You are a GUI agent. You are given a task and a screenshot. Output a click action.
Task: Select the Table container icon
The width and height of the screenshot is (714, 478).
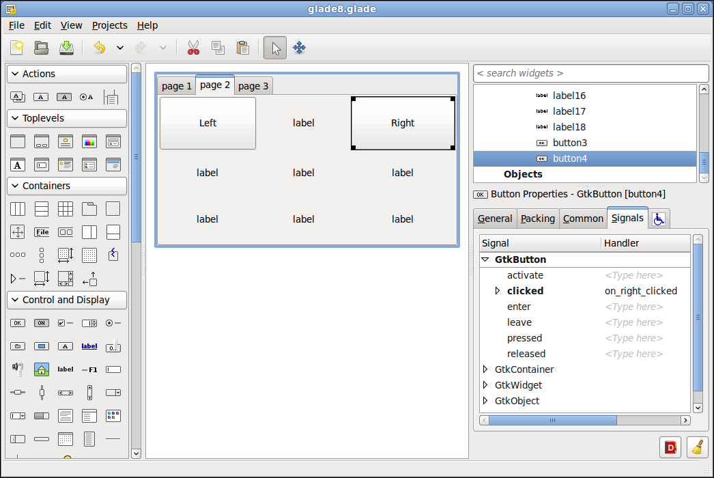[65, 209]
